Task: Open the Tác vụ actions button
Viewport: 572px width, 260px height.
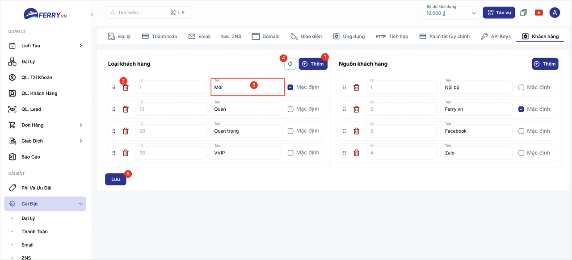Action: pos(499,13)
